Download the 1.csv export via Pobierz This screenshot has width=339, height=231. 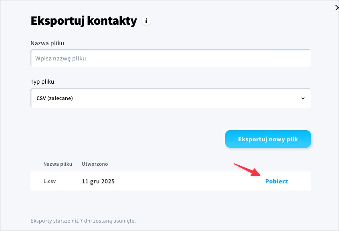tap(276, 181)
